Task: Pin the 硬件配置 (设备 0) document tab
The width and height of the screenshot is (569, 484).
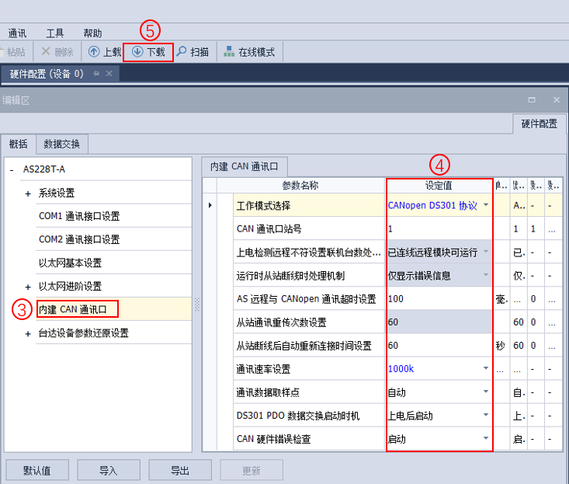Action: tap(96, 74)
